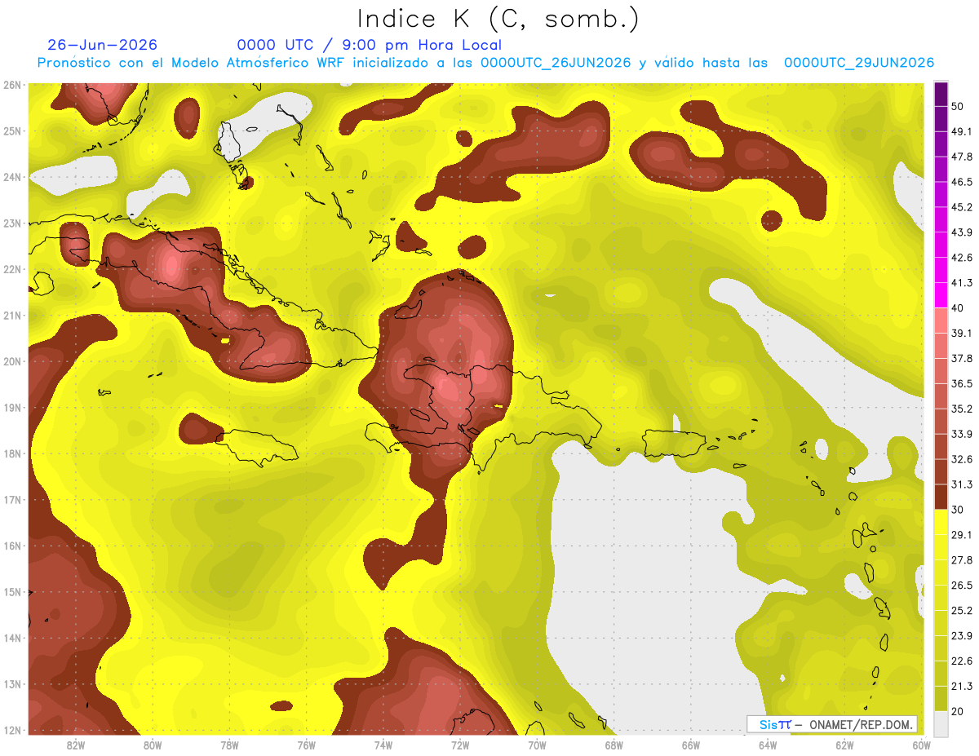This screenshot has width=979, height=756.
Task: Click the longitude label '68W'
Action: click(614, 745)
